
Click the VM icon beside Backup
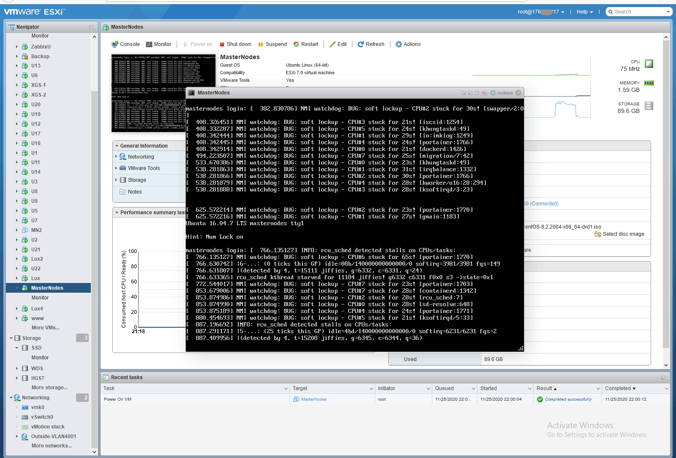point(25,57)
